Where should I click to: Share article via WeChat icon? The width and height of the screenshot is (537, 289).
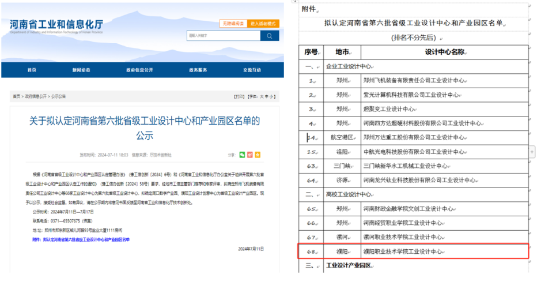point(242,155)
